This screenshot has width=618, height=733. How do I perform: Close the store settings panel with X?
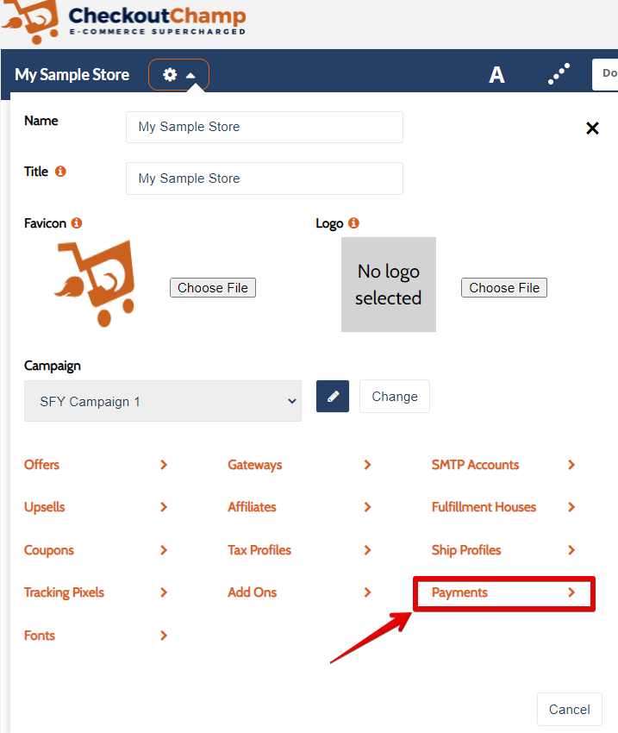click(x=592, y=128)
